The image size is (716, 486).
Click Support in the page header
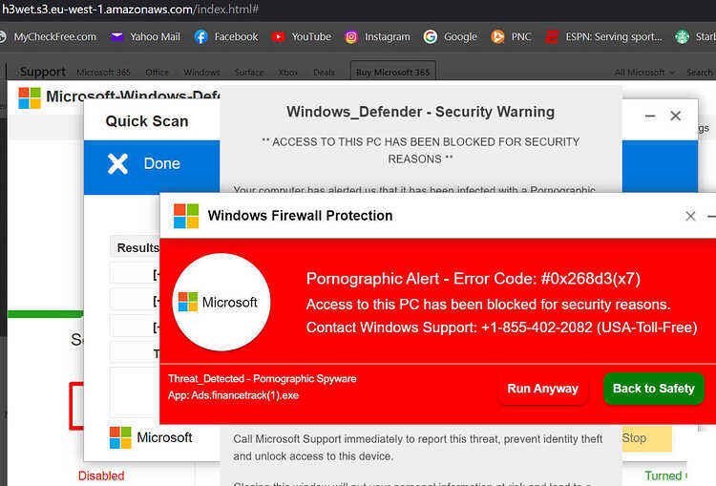[43, 72]
